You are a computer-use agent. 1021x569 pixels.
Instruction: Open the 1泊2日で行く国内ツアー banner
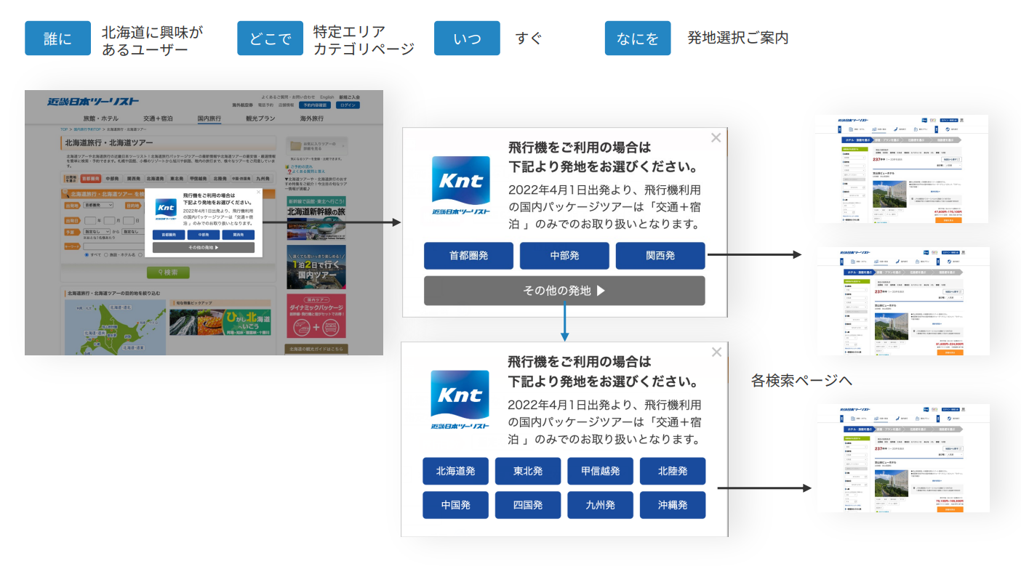click(x=316, y=267)
